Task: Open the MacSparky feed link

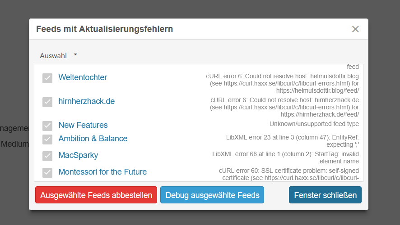Action: (78, 155)
